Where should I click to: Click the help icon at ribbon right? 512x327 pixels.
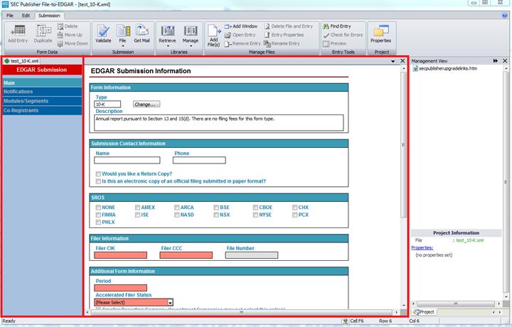[505, 16]
